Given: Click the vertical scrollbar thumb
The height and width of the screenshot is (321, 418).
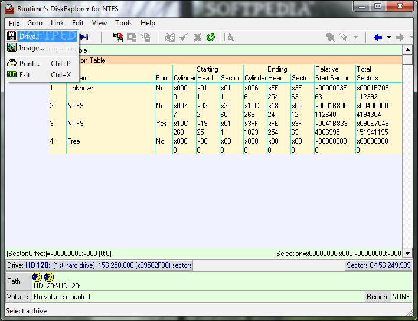Looking at the screenshot, I should tap(407, 60).
